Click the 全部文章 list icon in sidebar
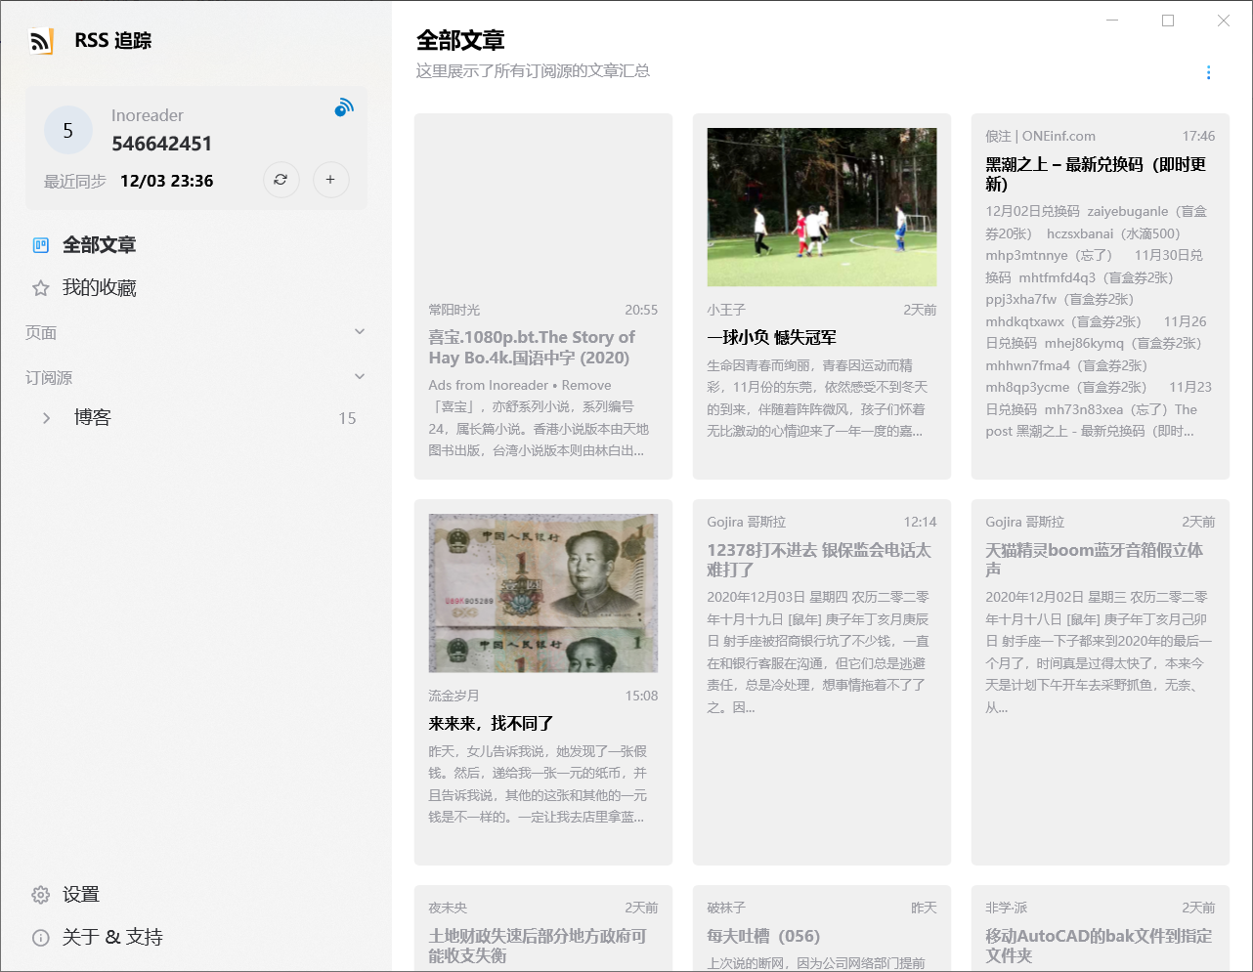 [x=41, y=245]
